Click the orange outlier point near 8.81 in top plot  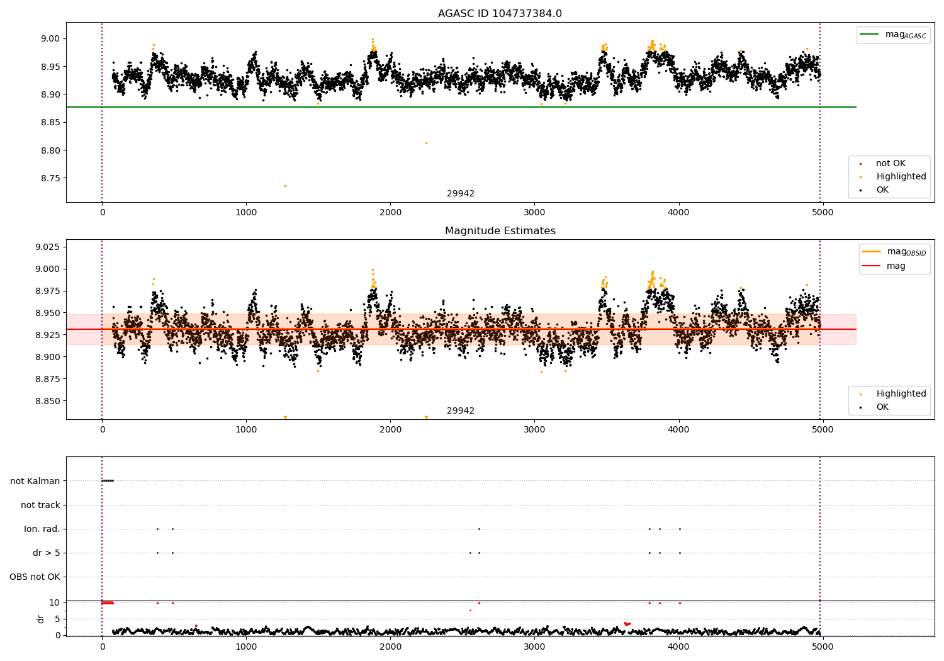(x=426, y=143)
